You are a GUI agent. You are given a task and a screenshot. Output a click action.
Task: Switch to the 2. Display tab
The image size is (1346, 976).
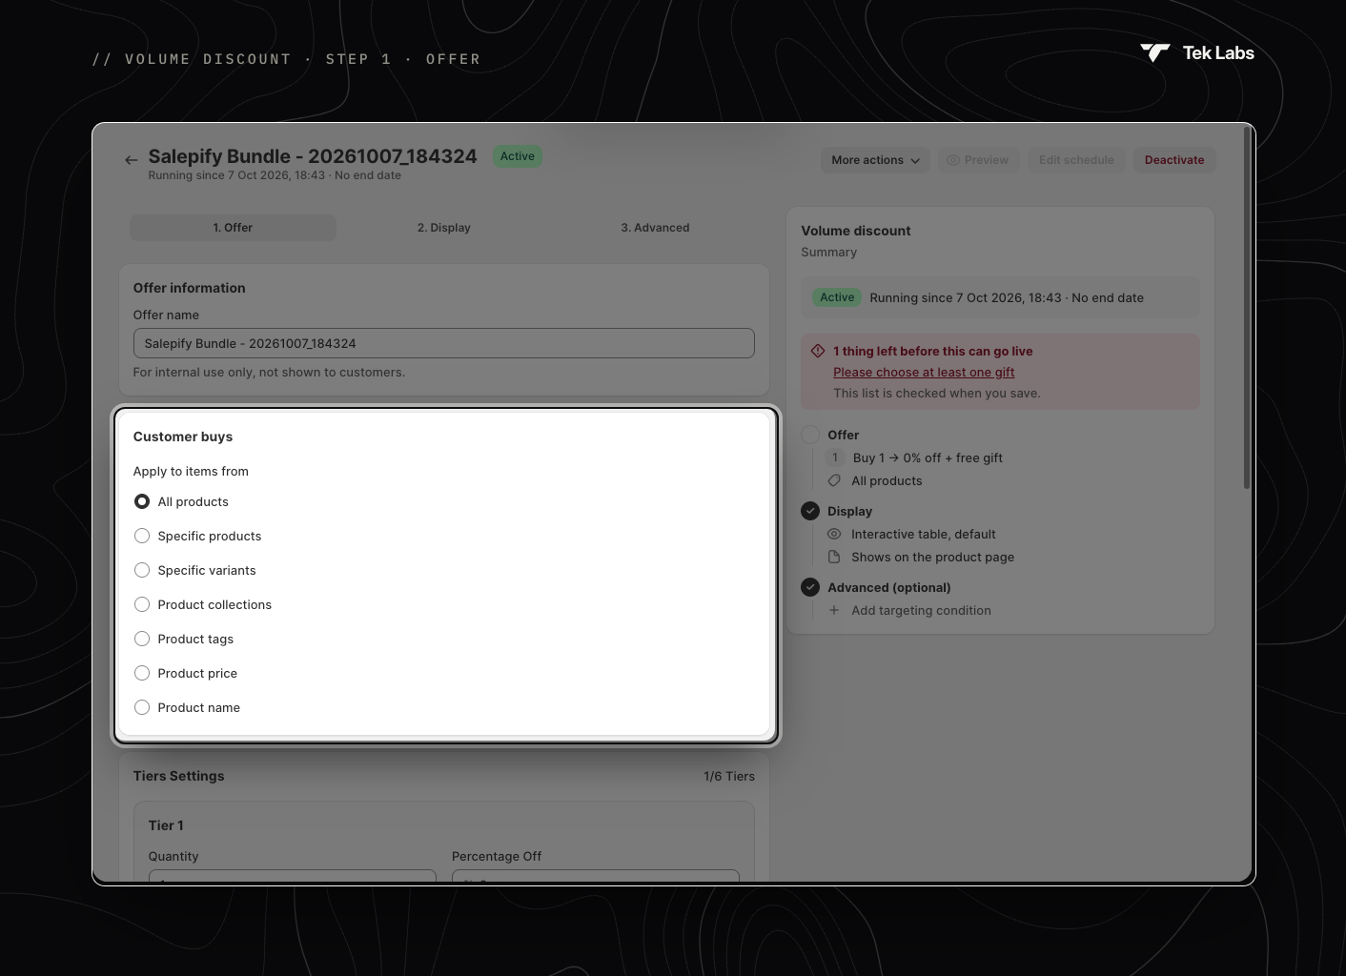444,228
